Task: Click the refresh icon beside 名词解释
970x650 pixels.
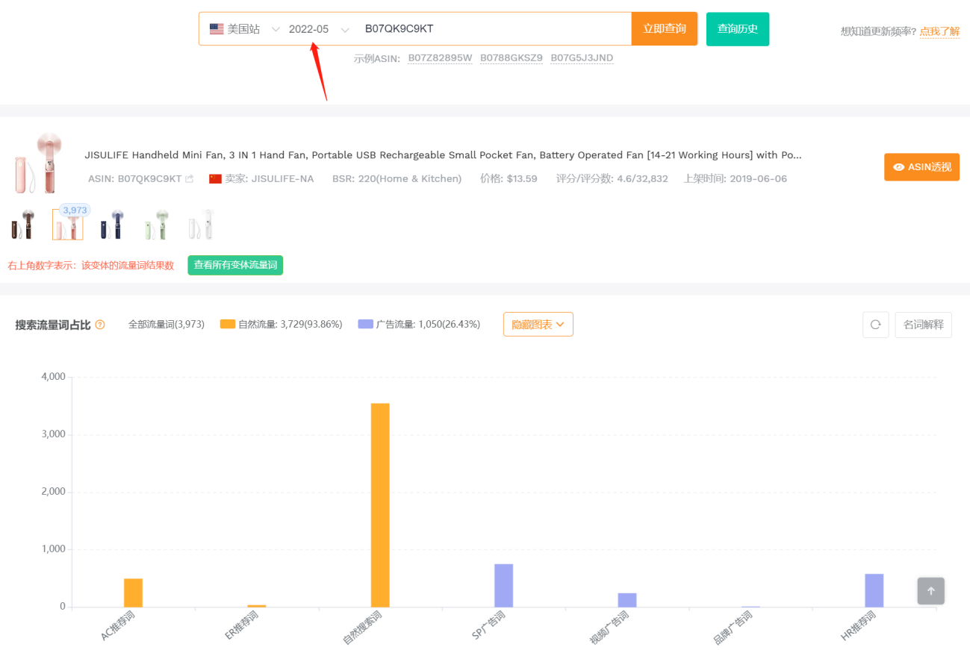Action: point(875,325)
